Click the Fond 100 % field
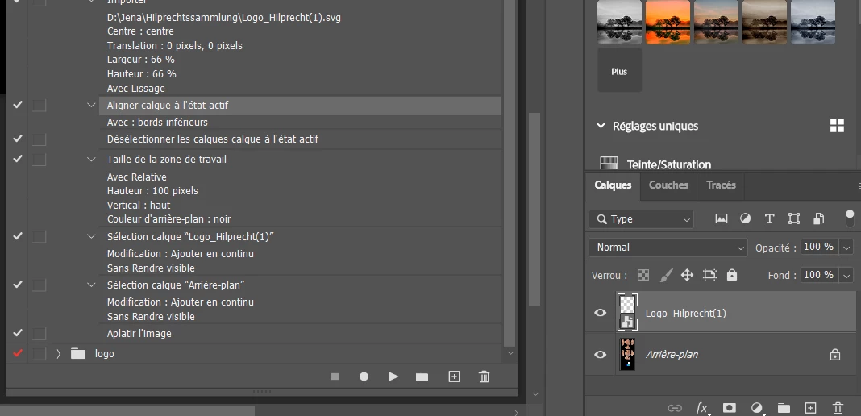The height and width of the screenshot is (416, 861). pos(819,275)
